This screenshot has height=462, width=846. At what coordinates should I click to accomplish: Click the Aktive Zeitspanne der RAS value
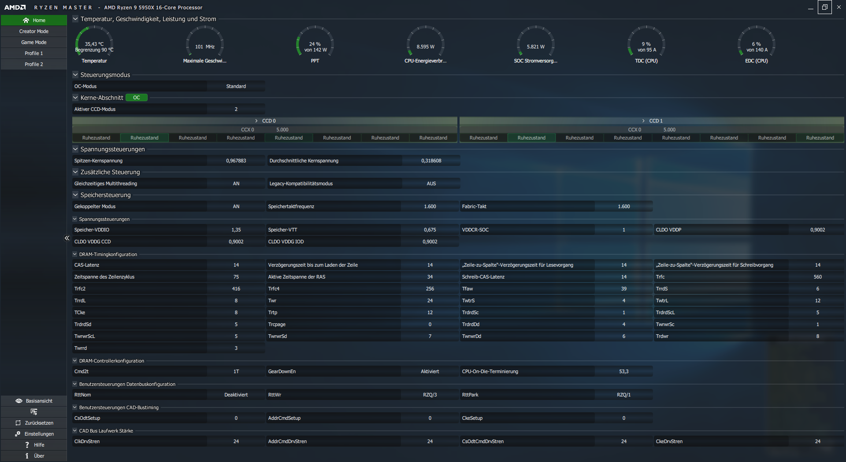[x=430, y=277]
